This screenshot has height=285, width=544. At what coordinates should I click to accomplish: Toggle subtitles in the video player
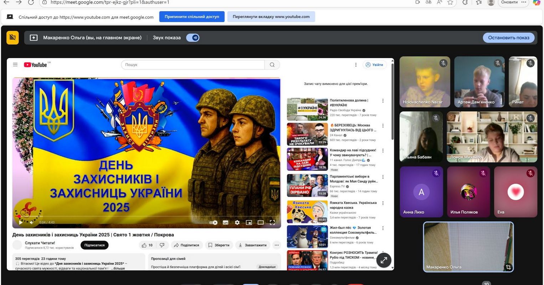click(225, 222)
